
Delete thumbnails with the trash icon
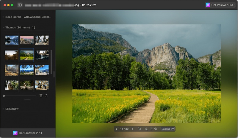(x=41, y=96)
